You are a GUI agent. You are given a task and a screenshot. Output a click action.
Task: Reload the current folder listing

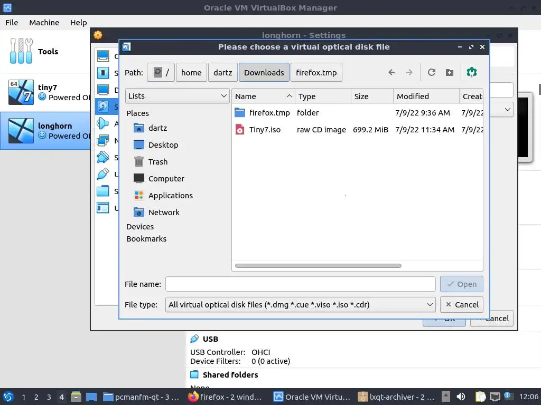pyautogui.click(x=431, y=72)
